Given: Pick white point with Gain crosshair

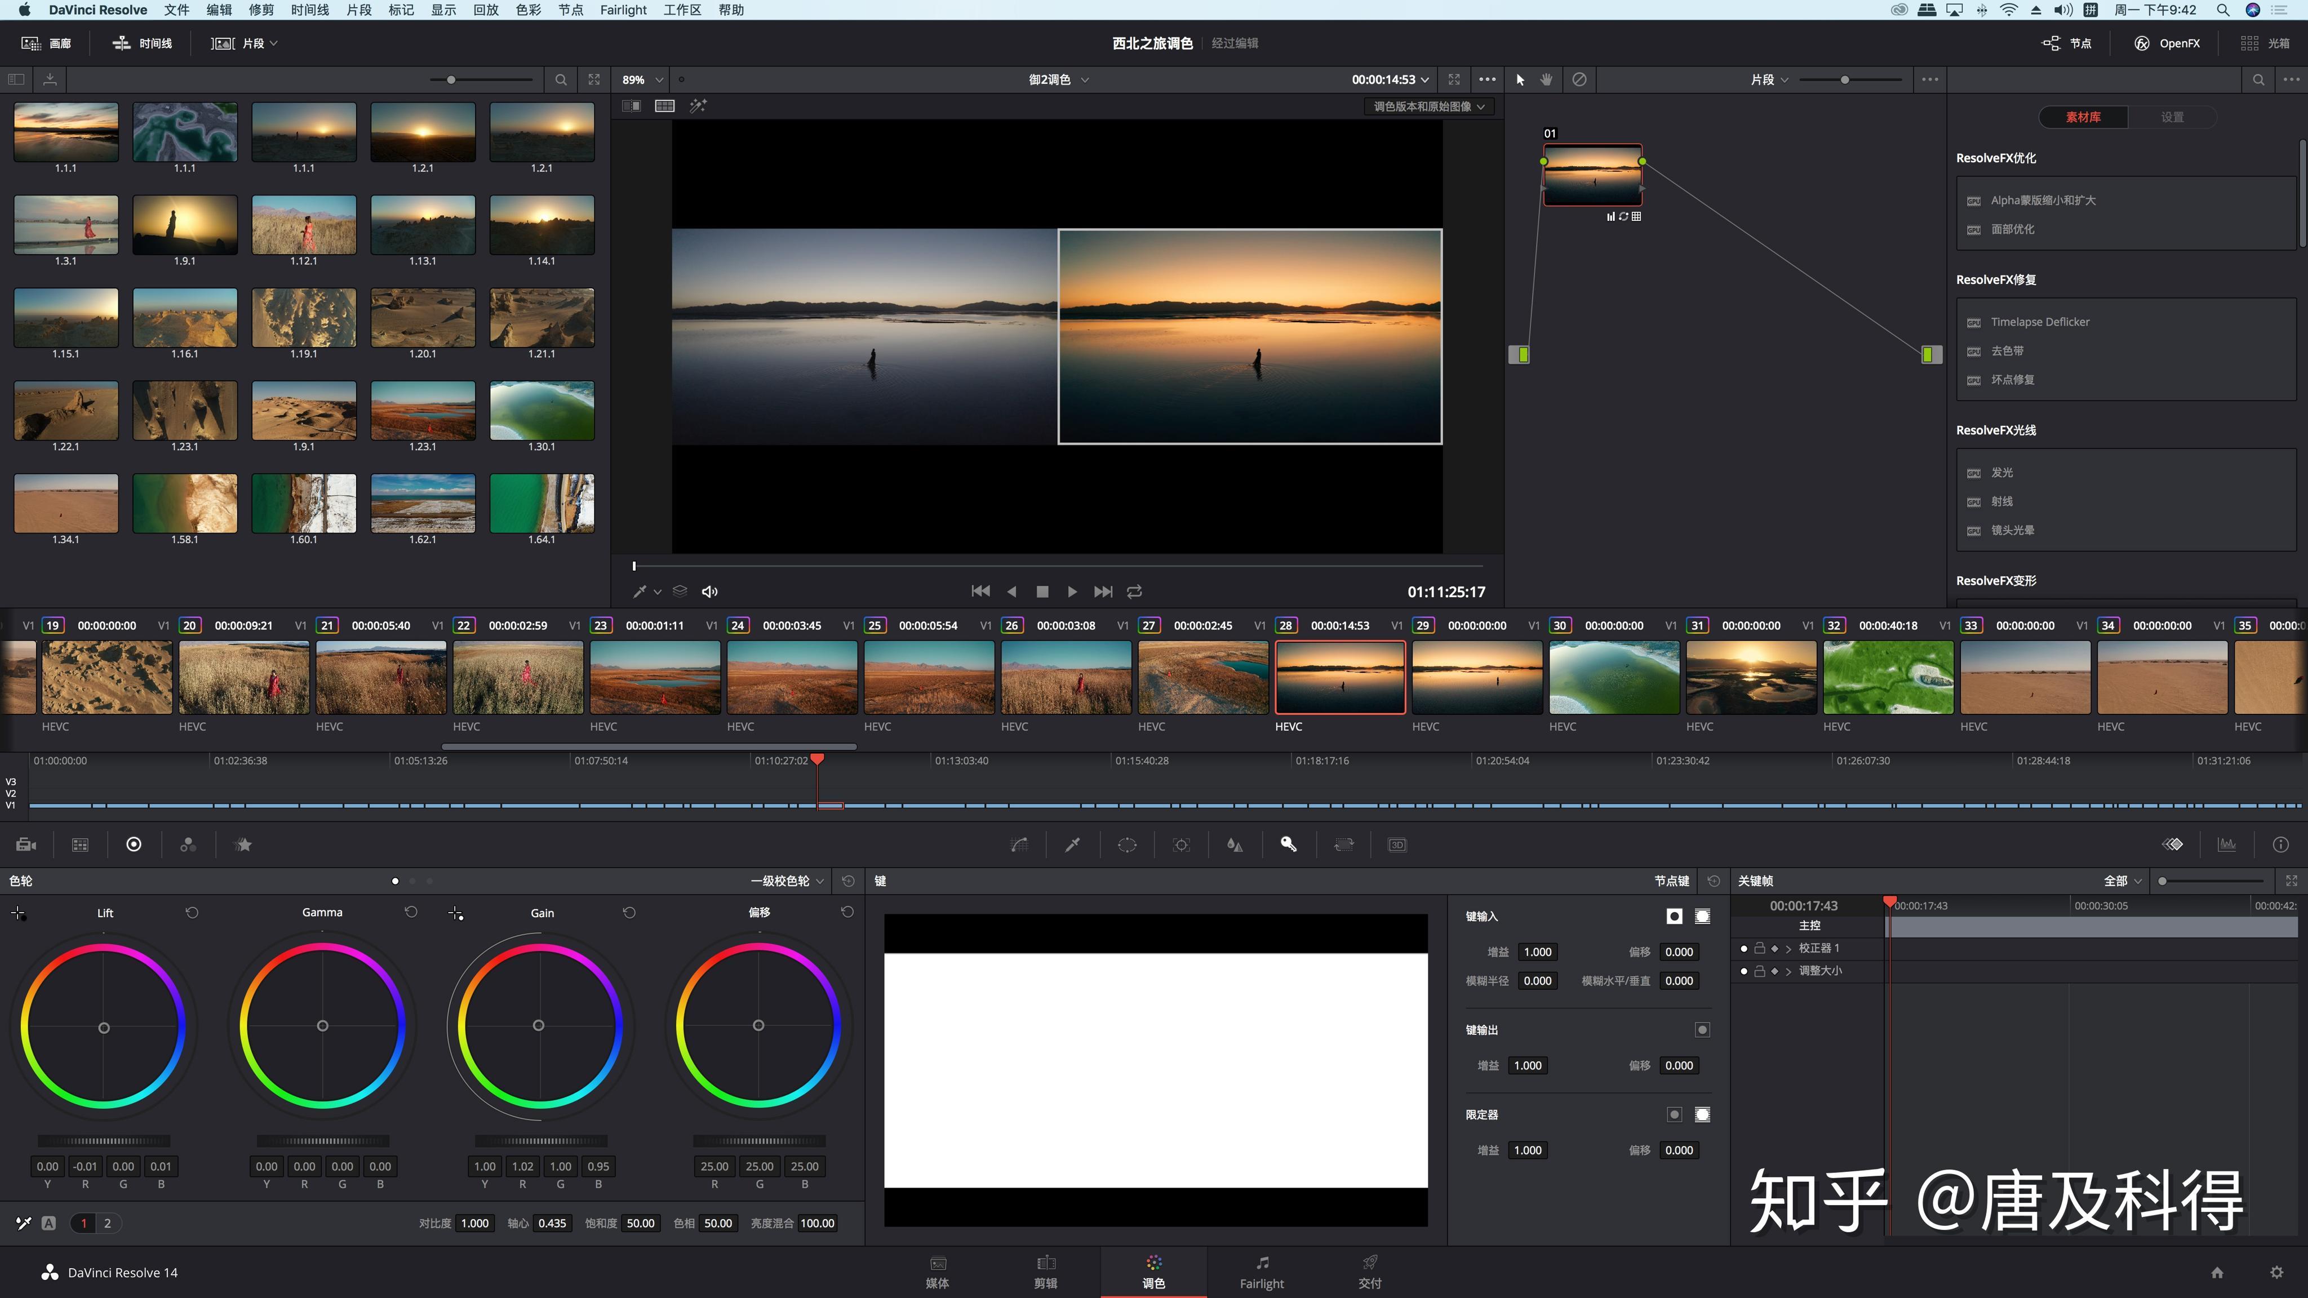Looking at the screenshot, I should [x=455, y=914].
